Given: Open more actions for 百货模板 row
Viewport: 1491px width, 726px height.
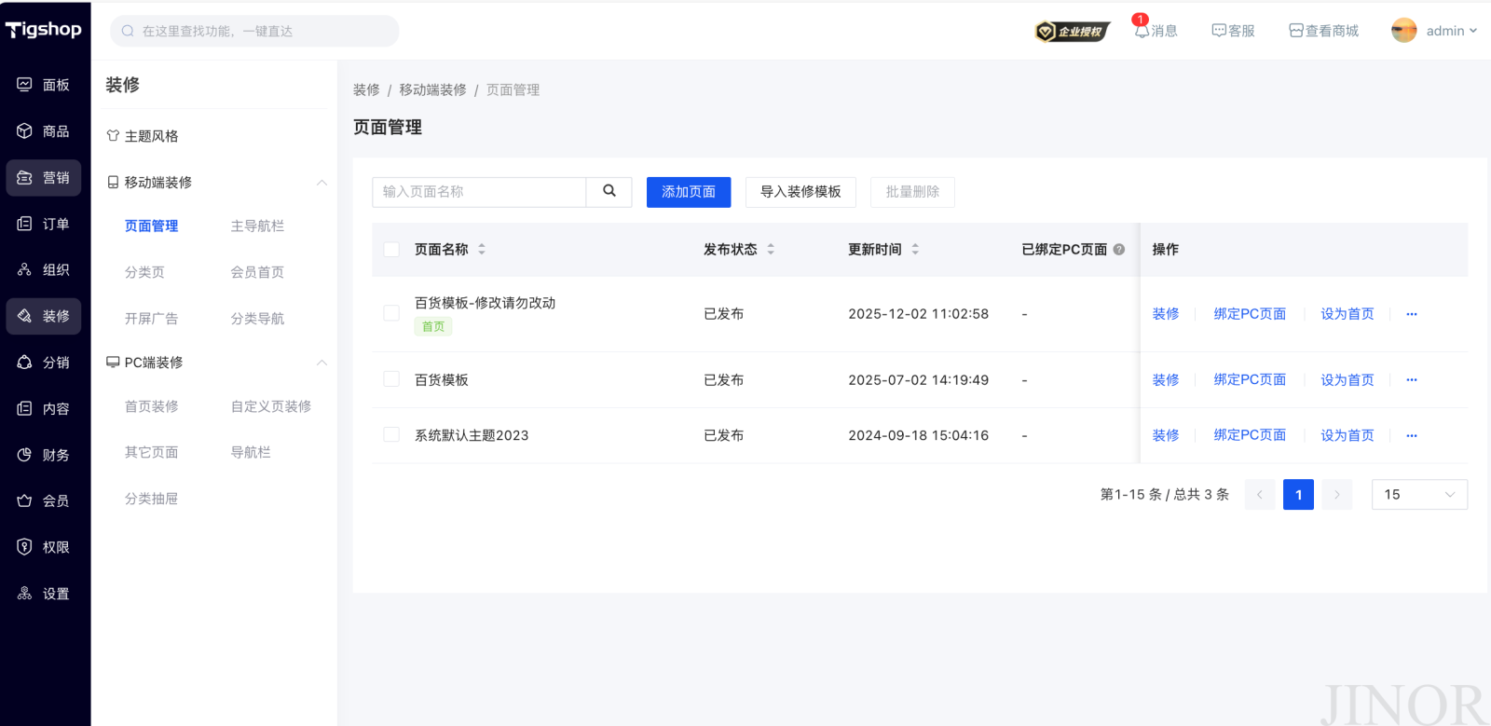Looking at the screenshot, I should coord(1412,380).
